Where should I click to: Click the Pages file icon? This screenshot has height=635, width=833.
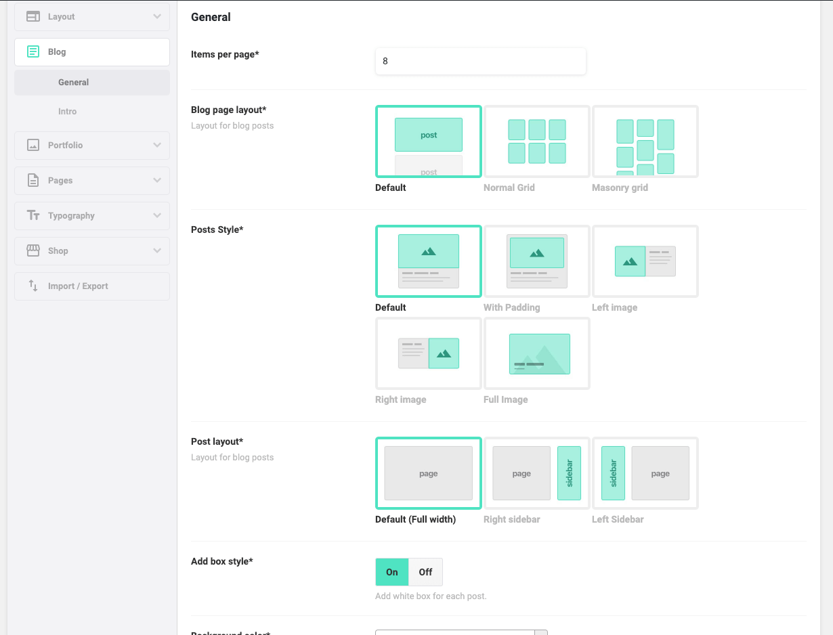tap(33, 180)
